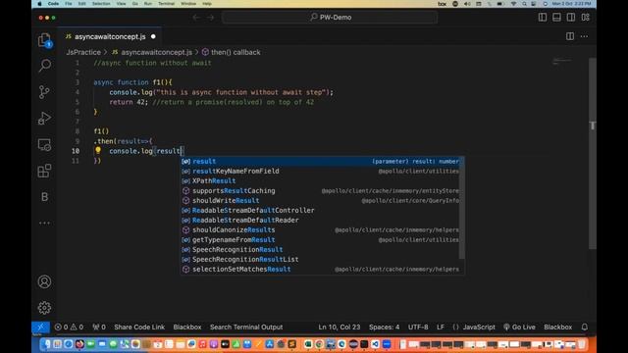Click 'Ln 10, Col 23' cursor position

(340, 327)
